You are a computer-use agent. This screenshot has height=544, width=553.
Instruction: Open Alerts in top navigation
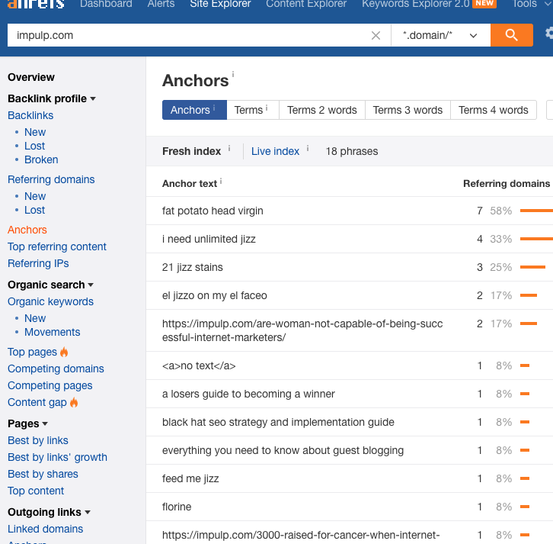(x=161, y=4)
